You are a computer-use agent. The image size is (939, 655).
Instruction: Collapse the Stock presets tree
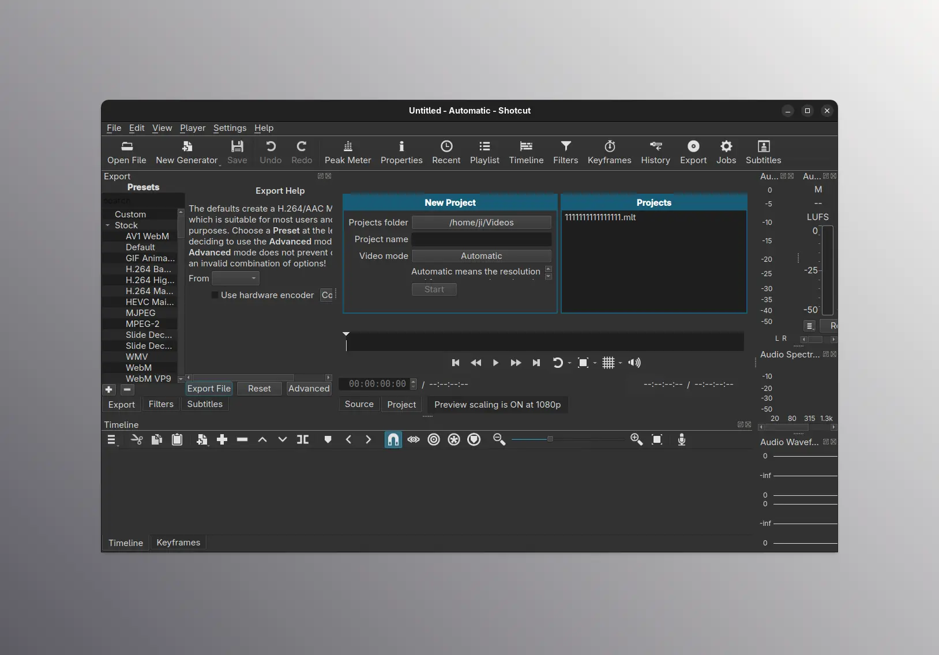108,225
